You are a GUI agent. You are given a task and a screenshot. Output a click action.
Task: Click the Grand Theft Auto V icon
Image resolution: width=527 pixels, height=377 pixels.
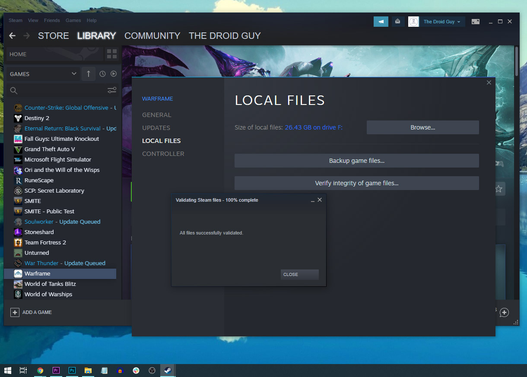[18, 149]
